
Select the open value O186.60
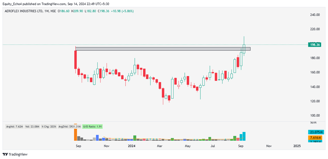pyautogui.click(x=63, y=11)
